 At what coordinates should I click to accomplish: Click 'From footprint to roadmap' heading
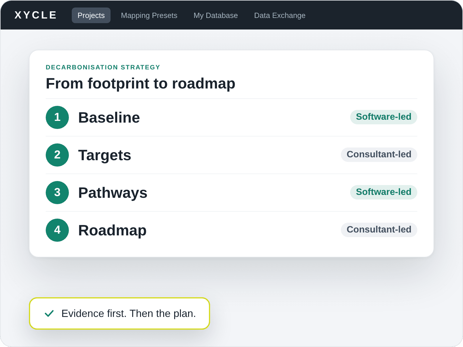click(x=141, y=84)
